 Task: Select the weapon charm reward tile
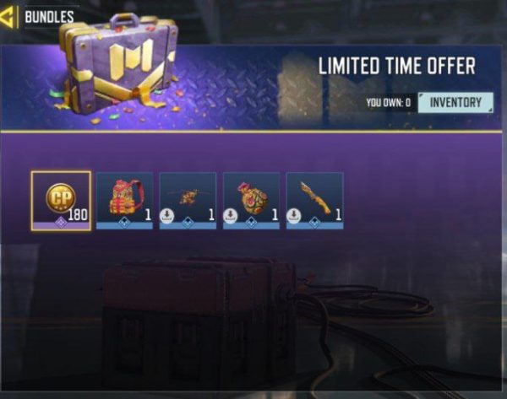point(188,201)
